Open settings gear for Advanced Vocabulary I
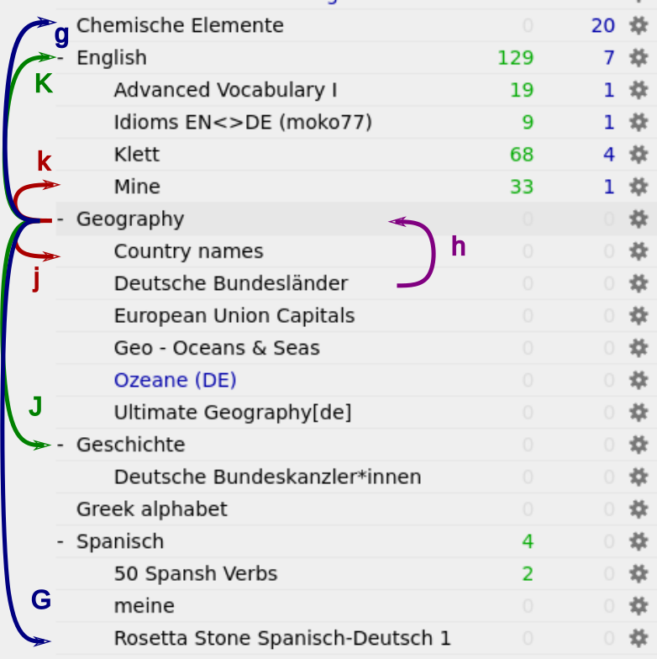Viewport: 657px width, 659px height. point(639,90)
